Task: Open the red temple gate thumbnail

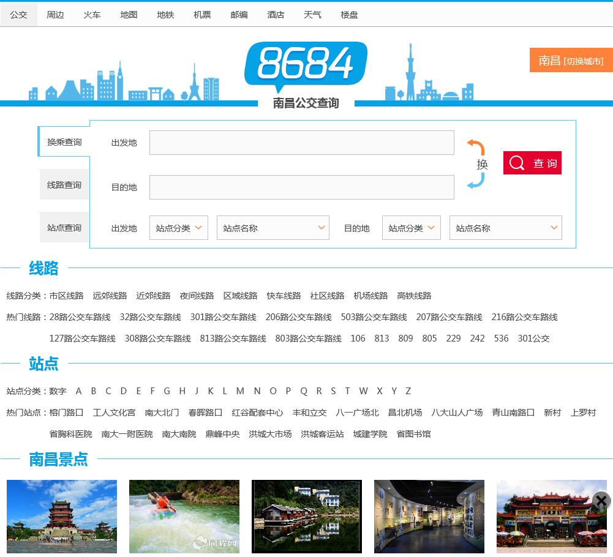Action: click(x=552, y=517)
